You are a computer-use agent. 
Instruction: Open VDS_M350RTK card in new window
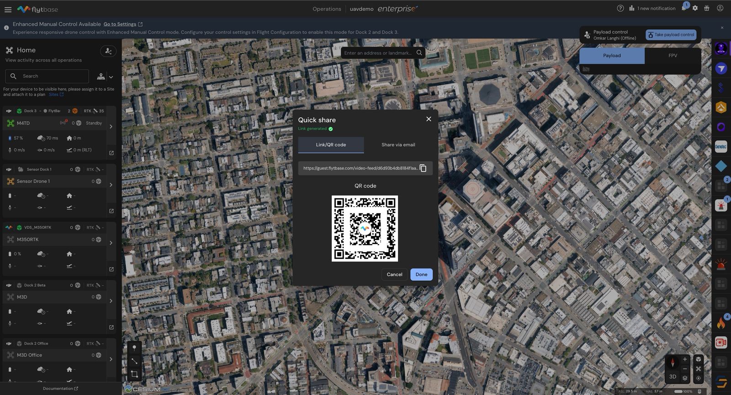pyautogui.click(x=111, y=269)
